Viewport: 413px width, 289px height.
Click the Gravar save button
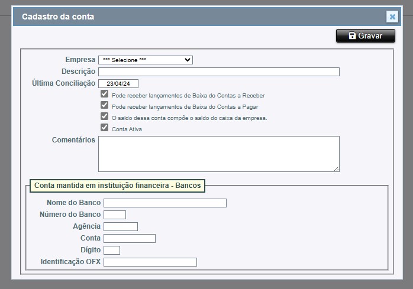[365, 36]
